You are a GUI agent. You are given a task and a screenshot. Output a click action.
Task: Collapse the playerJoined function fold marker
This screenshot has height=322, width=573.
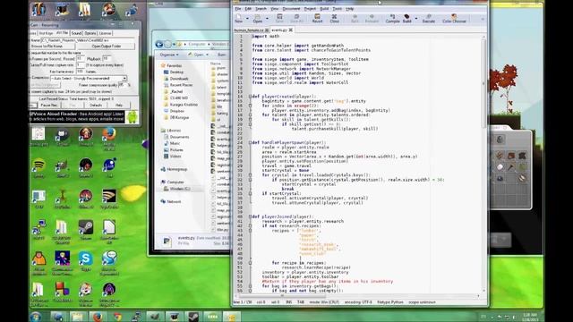tap(250, 216)
